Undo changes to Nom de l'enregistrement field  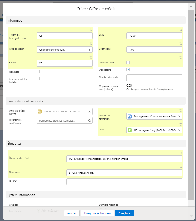pyautogui.click(x=91, y=30)
